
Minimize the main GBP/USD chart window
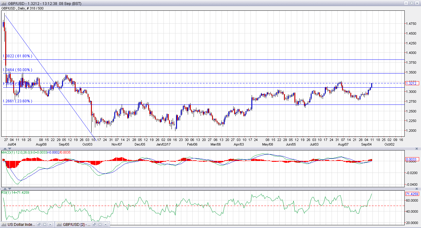coord(406,3)
